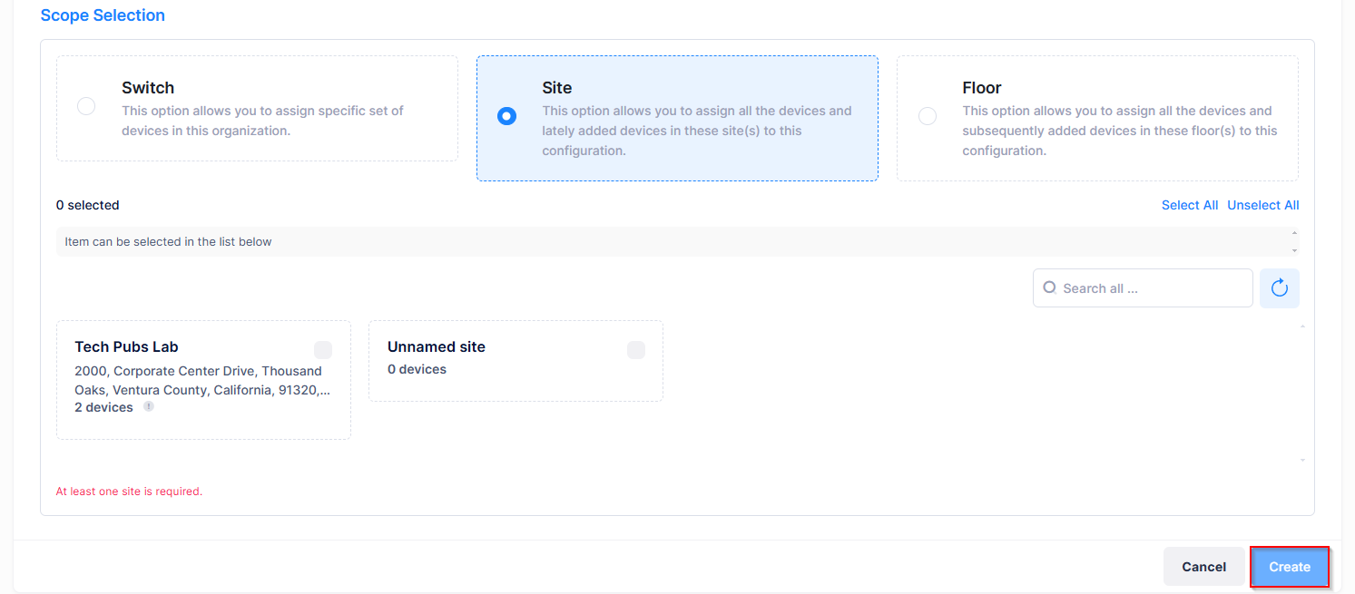Image resolution: width=1355 pixels, height=594 pixels.
Task: Click the up arrow of the selected-items box
Action: click(x=1293, y=234)
